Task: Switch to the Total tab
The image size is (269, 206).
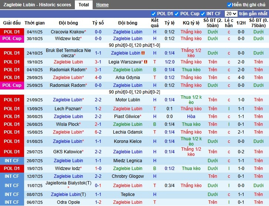Action: coord(83,4)
